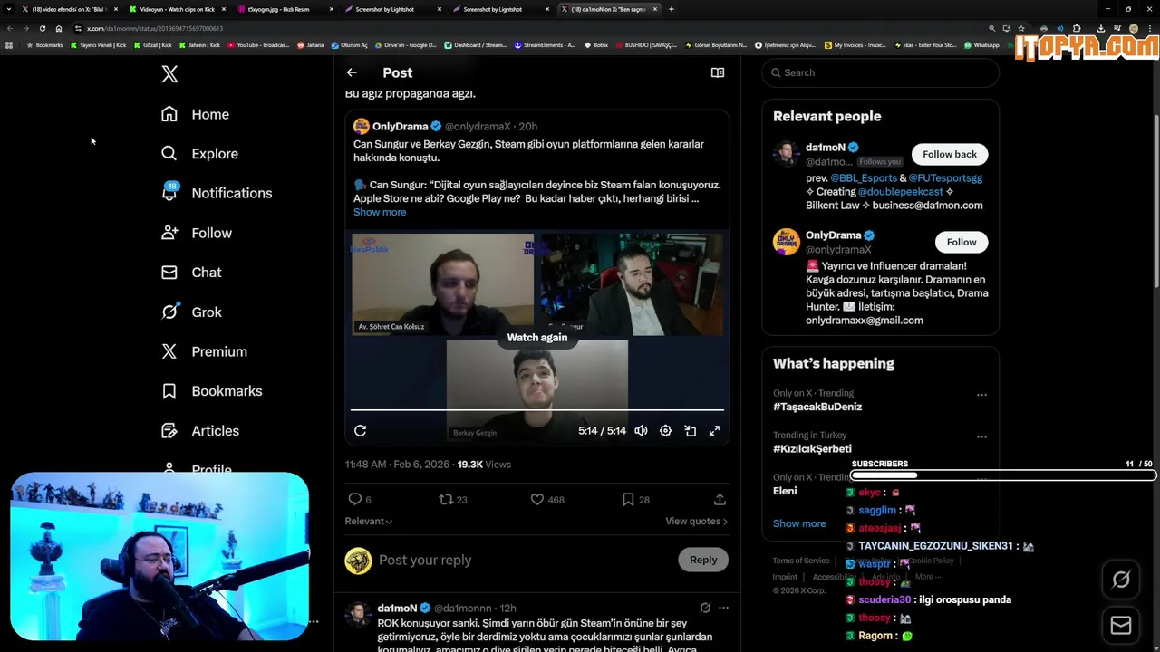Open View quotes link
The width and height of the screenshot is (1160, 652).
[x=696, y=522]
